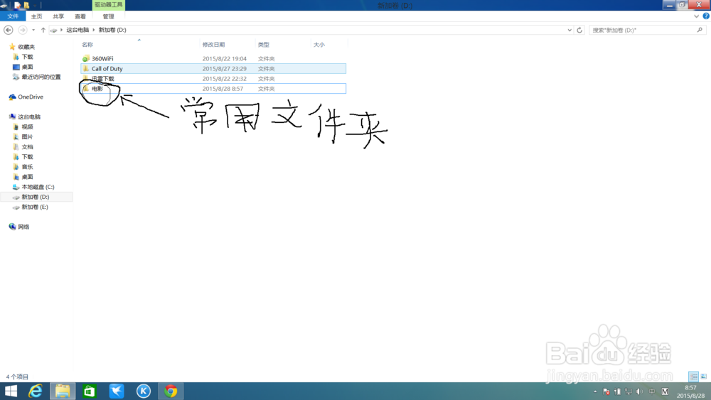Select the 驱动器工具 contextual tab
This screenshot has height=400, width=711.
click(x=108, y=5)
